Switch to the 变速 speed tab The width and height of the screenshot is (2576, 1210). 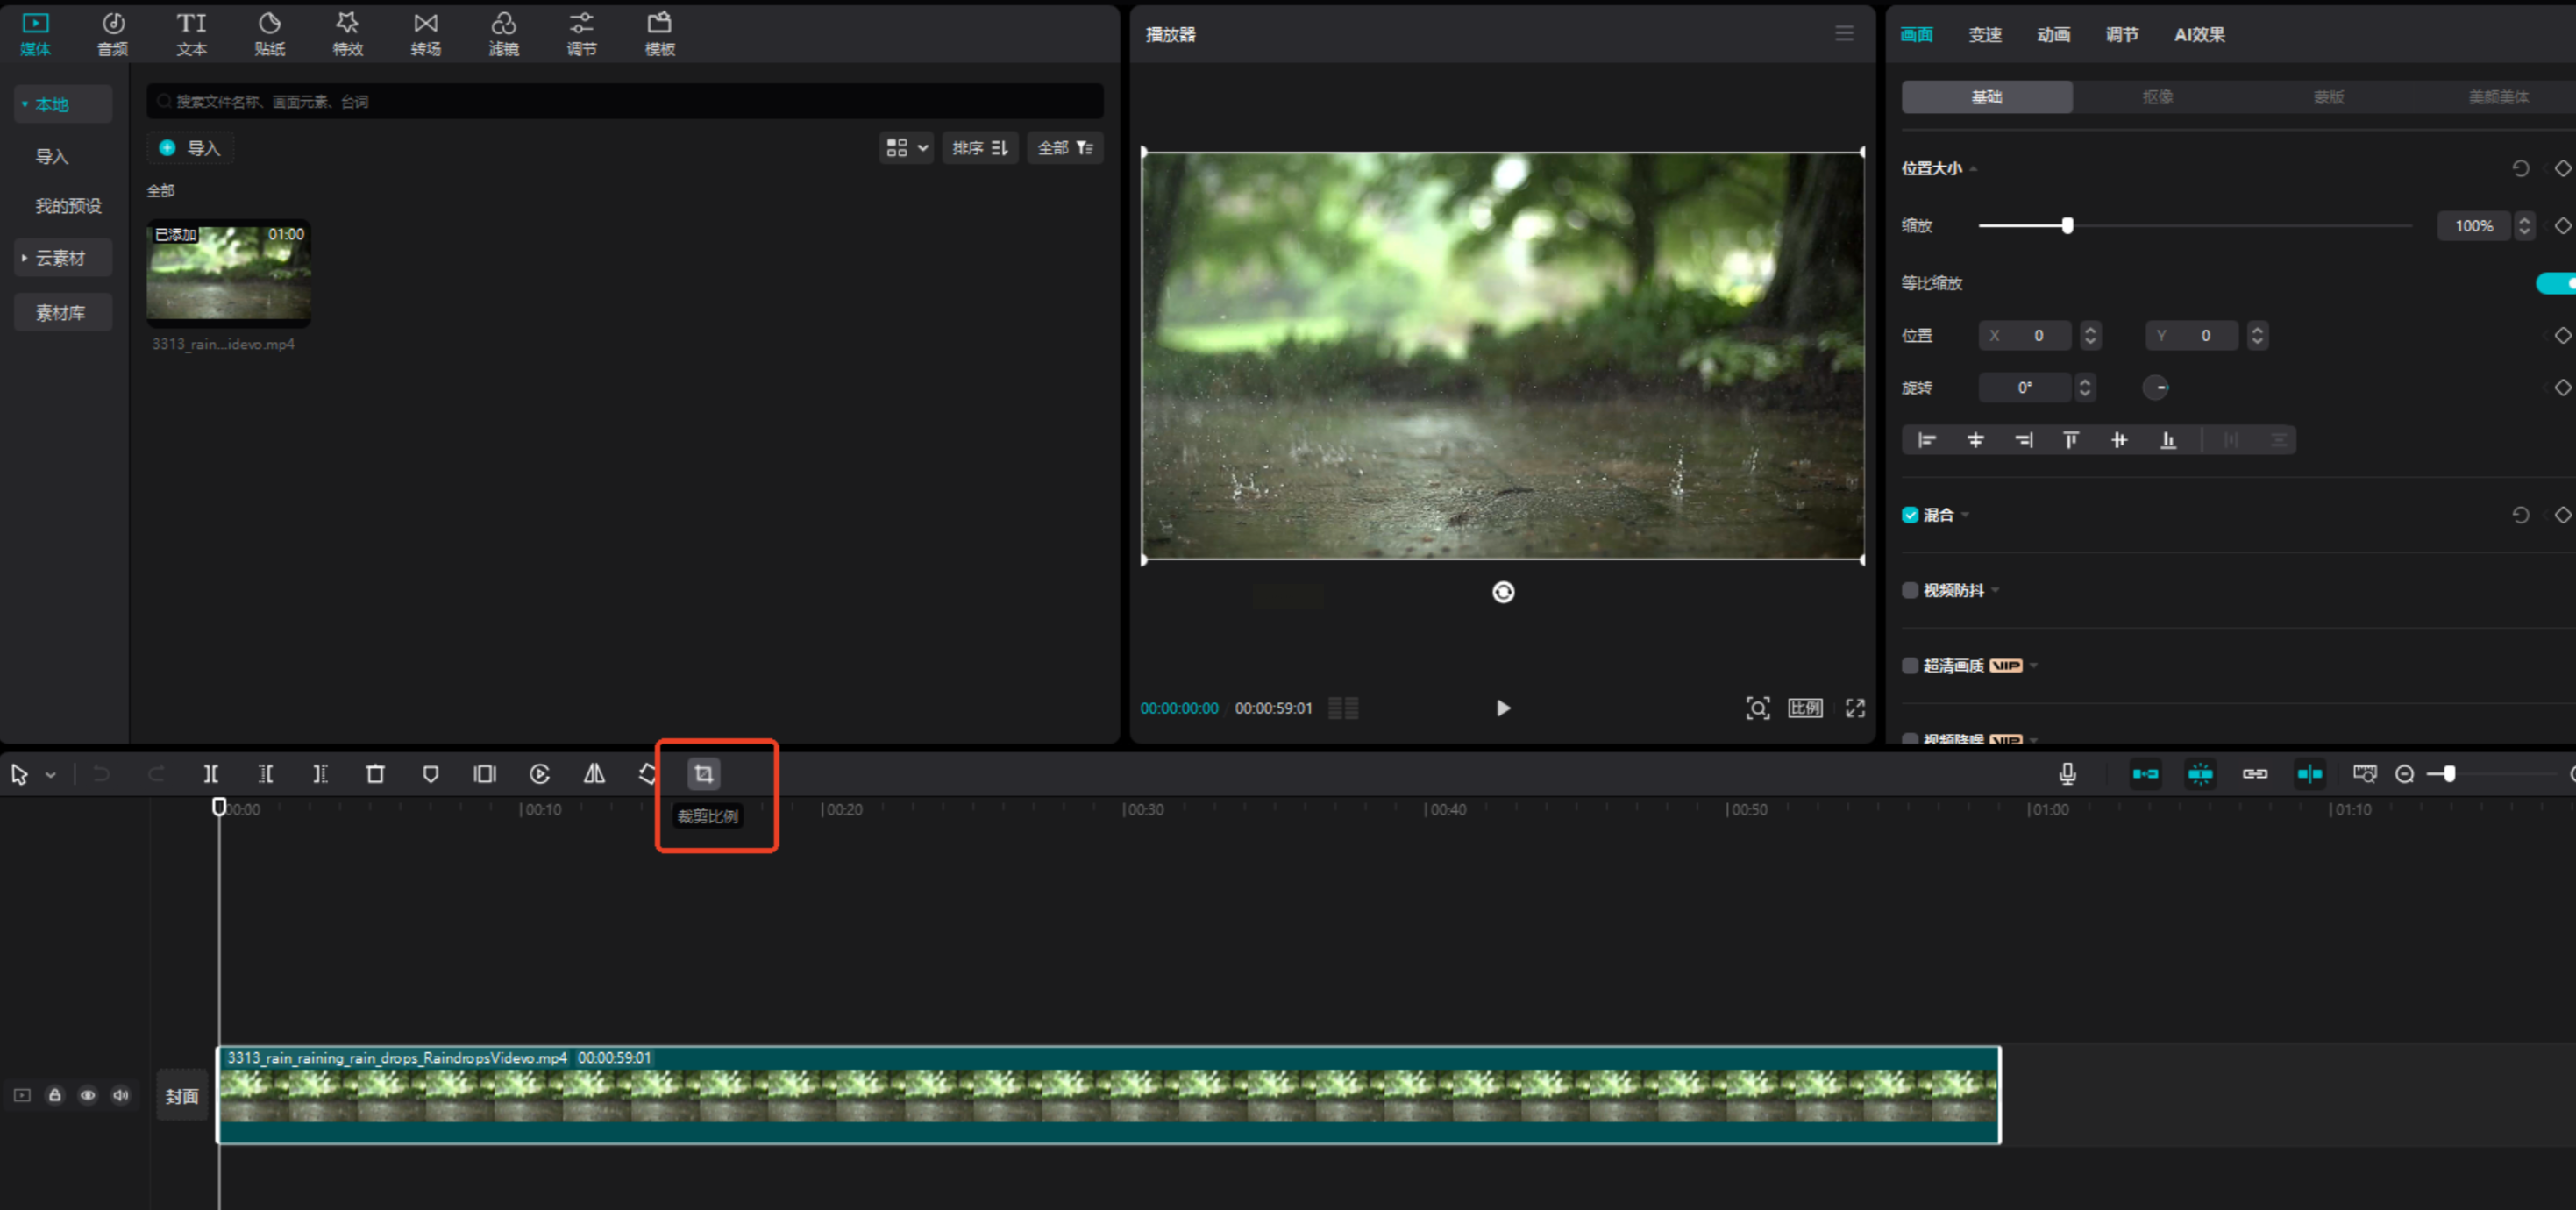[x=1985, y=34]
